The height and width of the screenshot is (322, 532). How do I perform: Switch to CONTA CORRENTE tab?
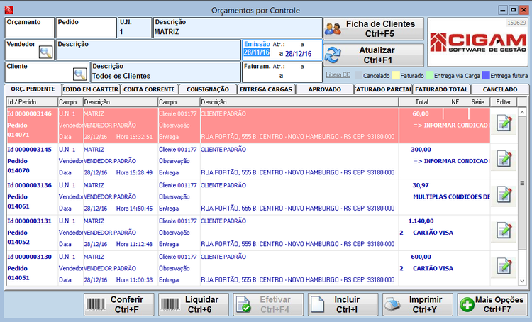tap(149, 89)
